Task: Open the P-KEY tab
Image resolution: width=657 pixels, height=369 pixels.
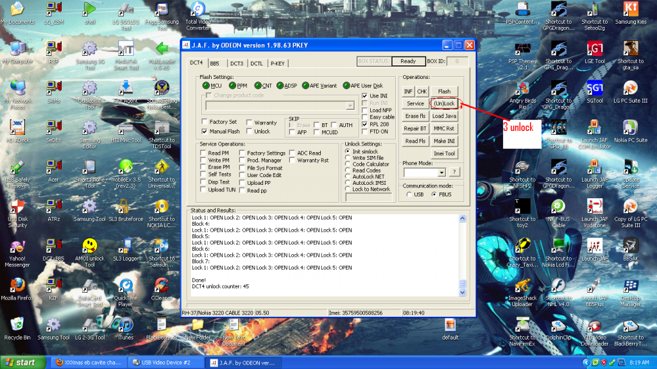Action: [277, 64]
